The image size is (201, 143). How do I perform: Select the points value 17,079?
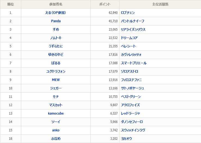[113, 71]
